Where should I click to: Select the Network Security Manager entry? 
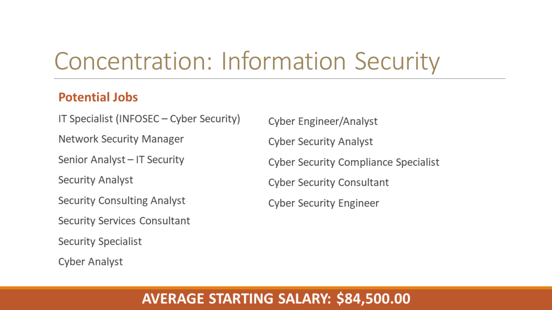point(121,139)
